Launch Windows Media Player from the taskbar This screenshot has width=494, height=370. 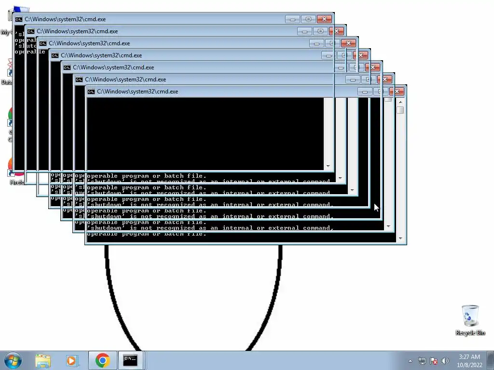pos(72,360)
